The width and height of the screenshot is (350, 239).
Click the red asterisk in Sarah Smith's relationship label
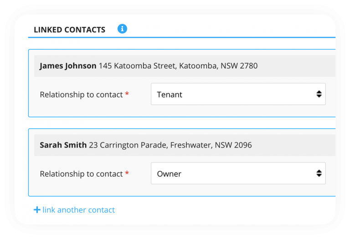[x=127, y=173]
